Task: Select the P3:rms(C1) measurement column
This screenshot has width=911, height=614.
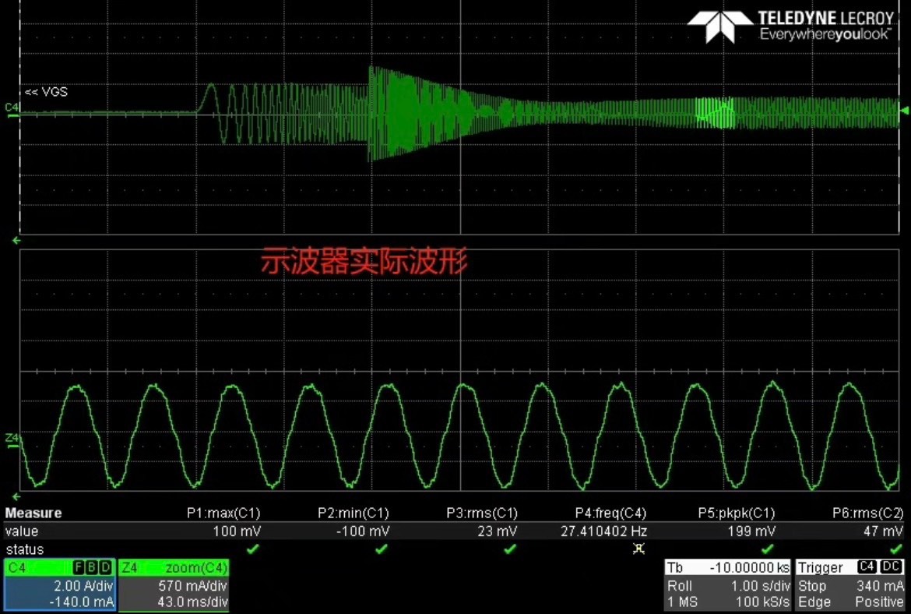Action: (x=482, y=513)
